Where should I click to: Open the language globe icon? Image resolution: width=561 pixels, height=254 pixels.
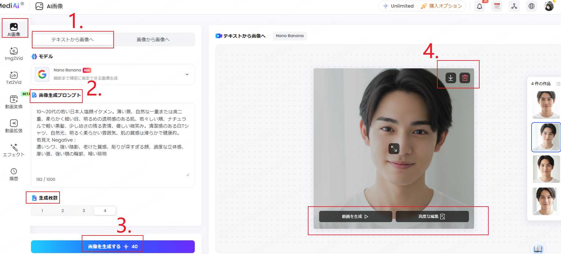click(532, 6)
